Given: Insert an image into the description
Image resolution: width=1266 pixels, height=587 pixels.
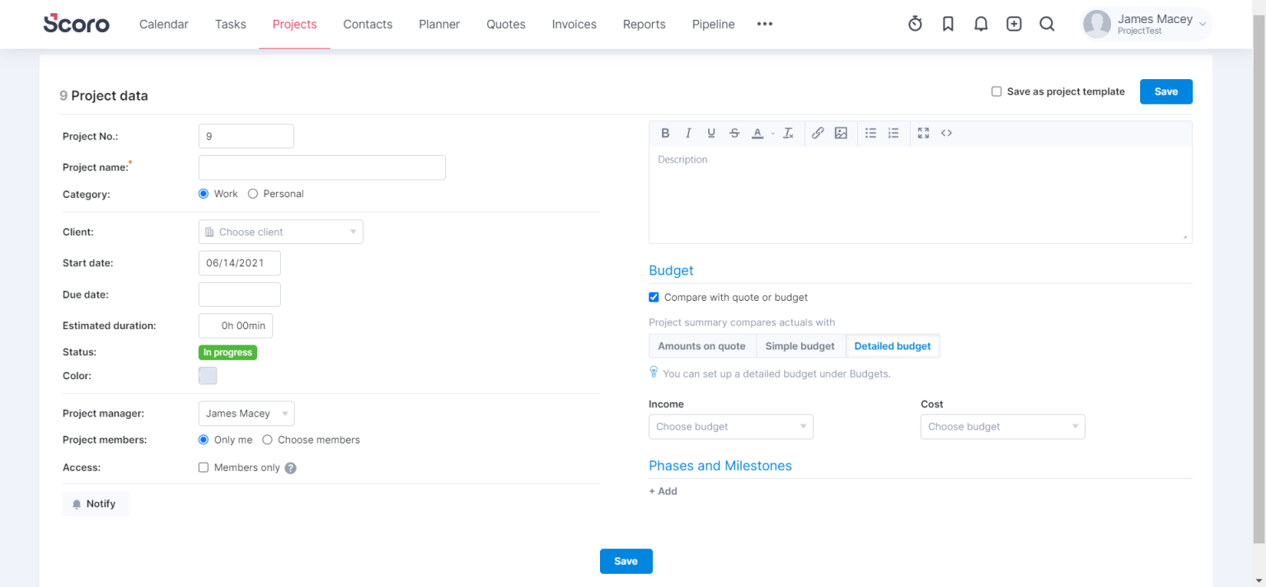Looking at the screenshot, I should [x=840, y=133].
